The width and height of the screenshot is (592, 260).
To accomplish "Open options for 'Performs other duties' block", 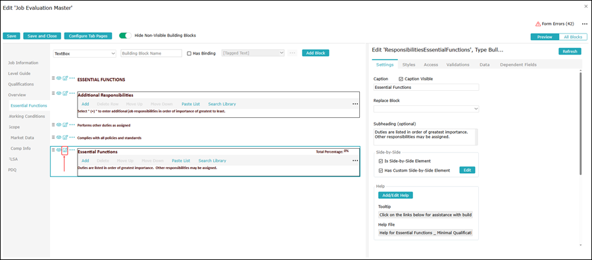I will (x=72, y=124).
